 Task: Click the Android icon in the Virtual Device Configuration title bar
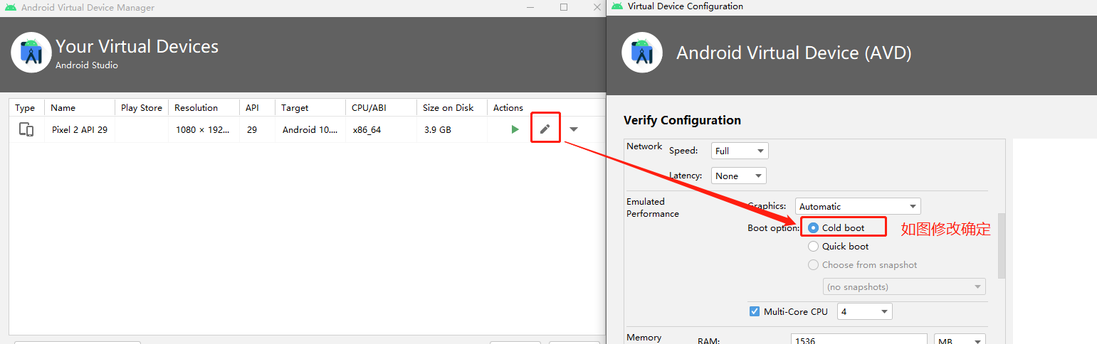(616, 6)
